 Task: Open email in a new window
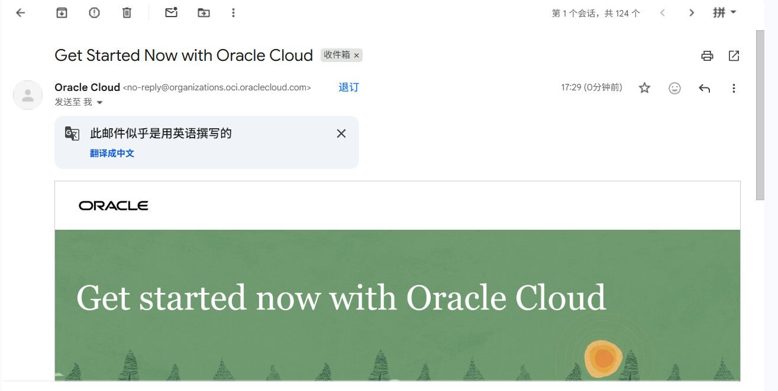(x=734, y=56)
